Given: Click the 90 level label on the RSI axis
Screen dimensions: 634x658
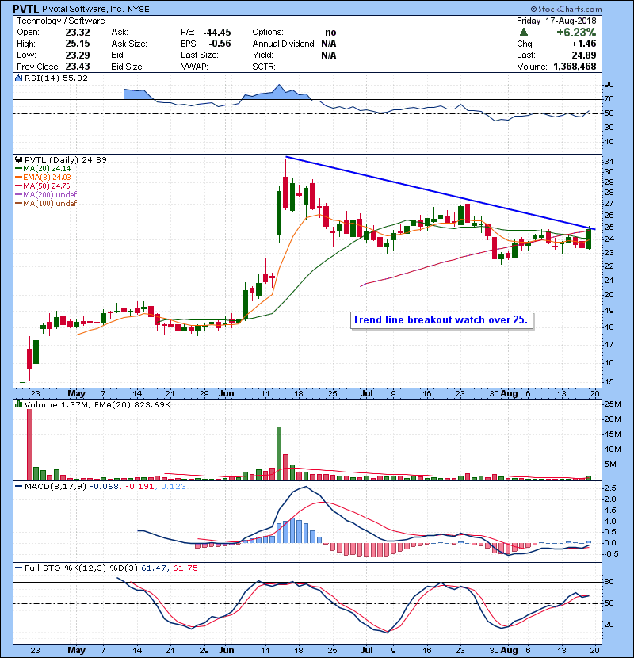Looking at the screenshot, I should [x=609, y=85].
